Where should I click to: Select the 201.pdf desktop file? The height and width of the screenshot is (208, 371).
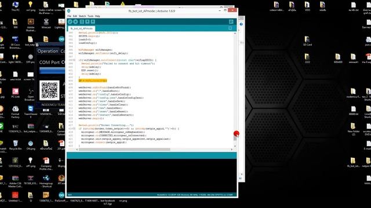click(61, 145)
